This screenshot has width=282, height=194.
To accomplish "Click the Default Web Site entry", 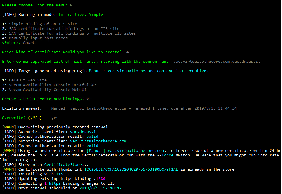I will click(24, 80).
